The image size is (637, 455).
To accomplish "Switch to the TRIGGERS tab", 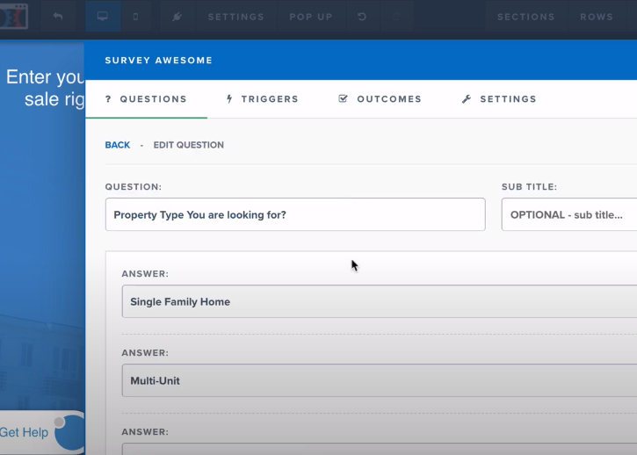I will [263, 99].
